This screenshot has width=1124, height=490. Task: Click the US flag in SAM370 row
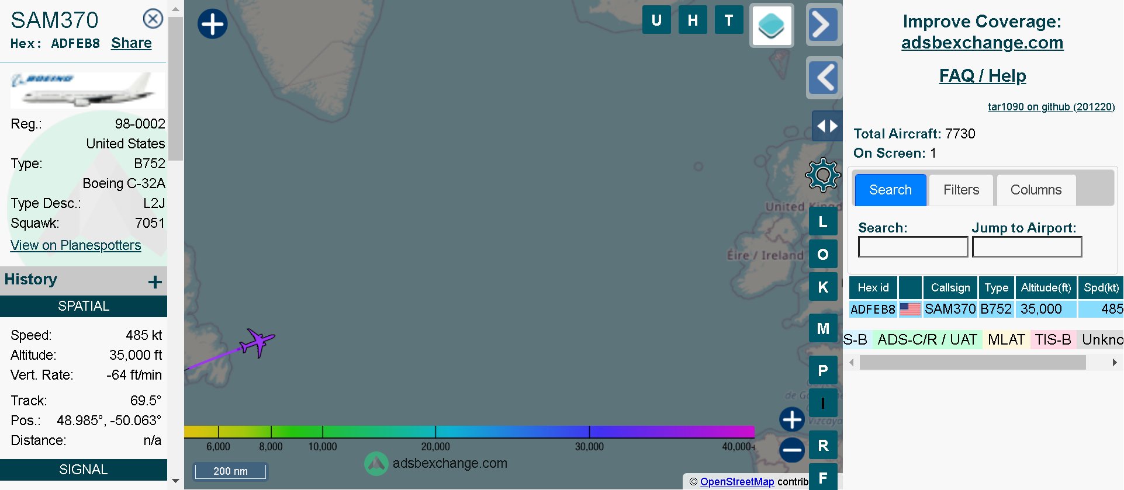coord(910,309)
